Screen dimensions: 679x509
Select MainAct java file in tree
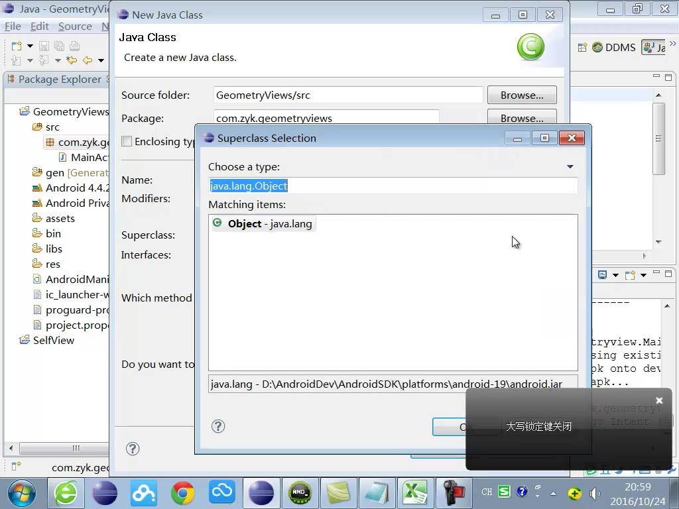click(x=84, y=158)
